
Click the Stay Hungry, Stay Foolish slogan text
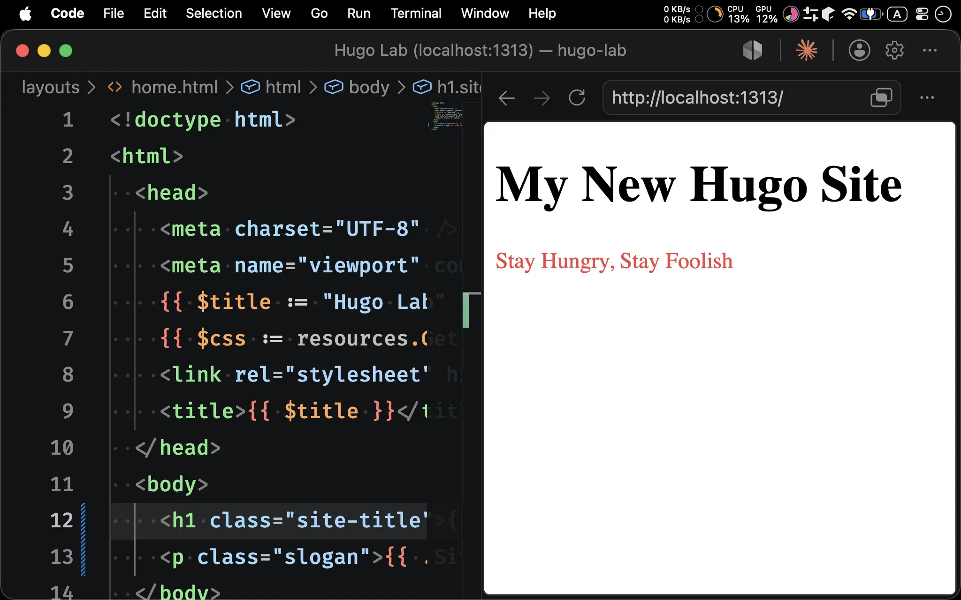click(614, 261)
